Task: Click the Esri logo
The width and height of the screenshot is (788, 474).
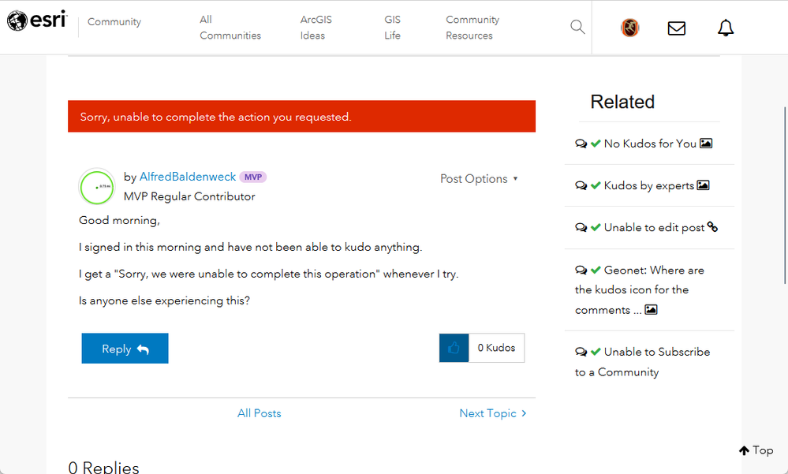Action: [37, 21]
